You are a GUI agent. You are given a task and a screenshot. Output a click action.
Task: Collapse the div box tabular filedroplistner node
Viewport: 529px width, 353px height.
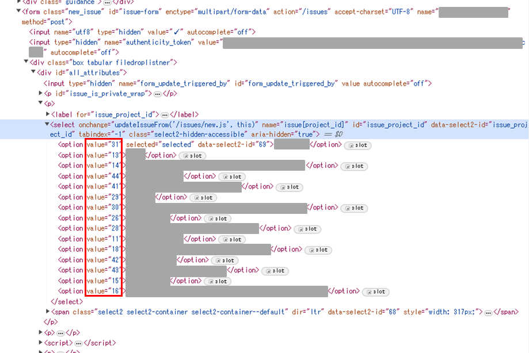coord(26,62)
